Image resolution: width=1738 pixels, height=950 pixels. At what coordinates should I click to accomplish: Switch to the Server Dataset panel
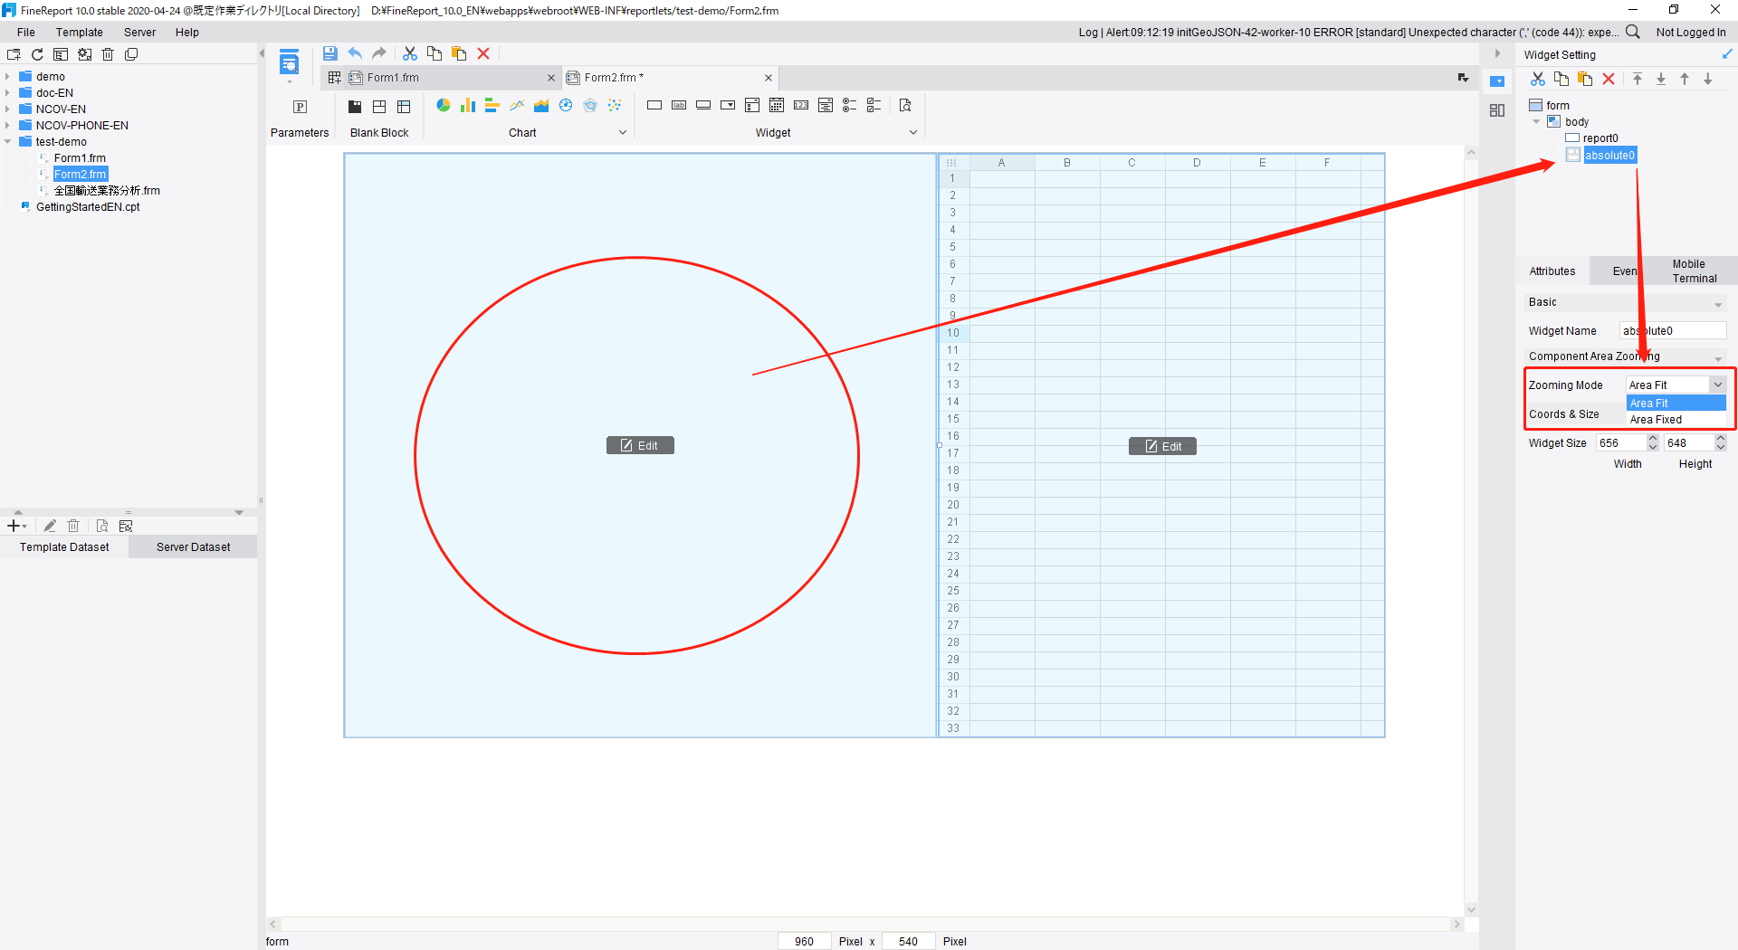coord(192,546)
